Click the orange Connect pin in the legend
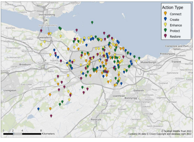 tap(165, 13)
